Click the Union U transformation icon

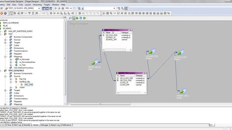(118, 13)
